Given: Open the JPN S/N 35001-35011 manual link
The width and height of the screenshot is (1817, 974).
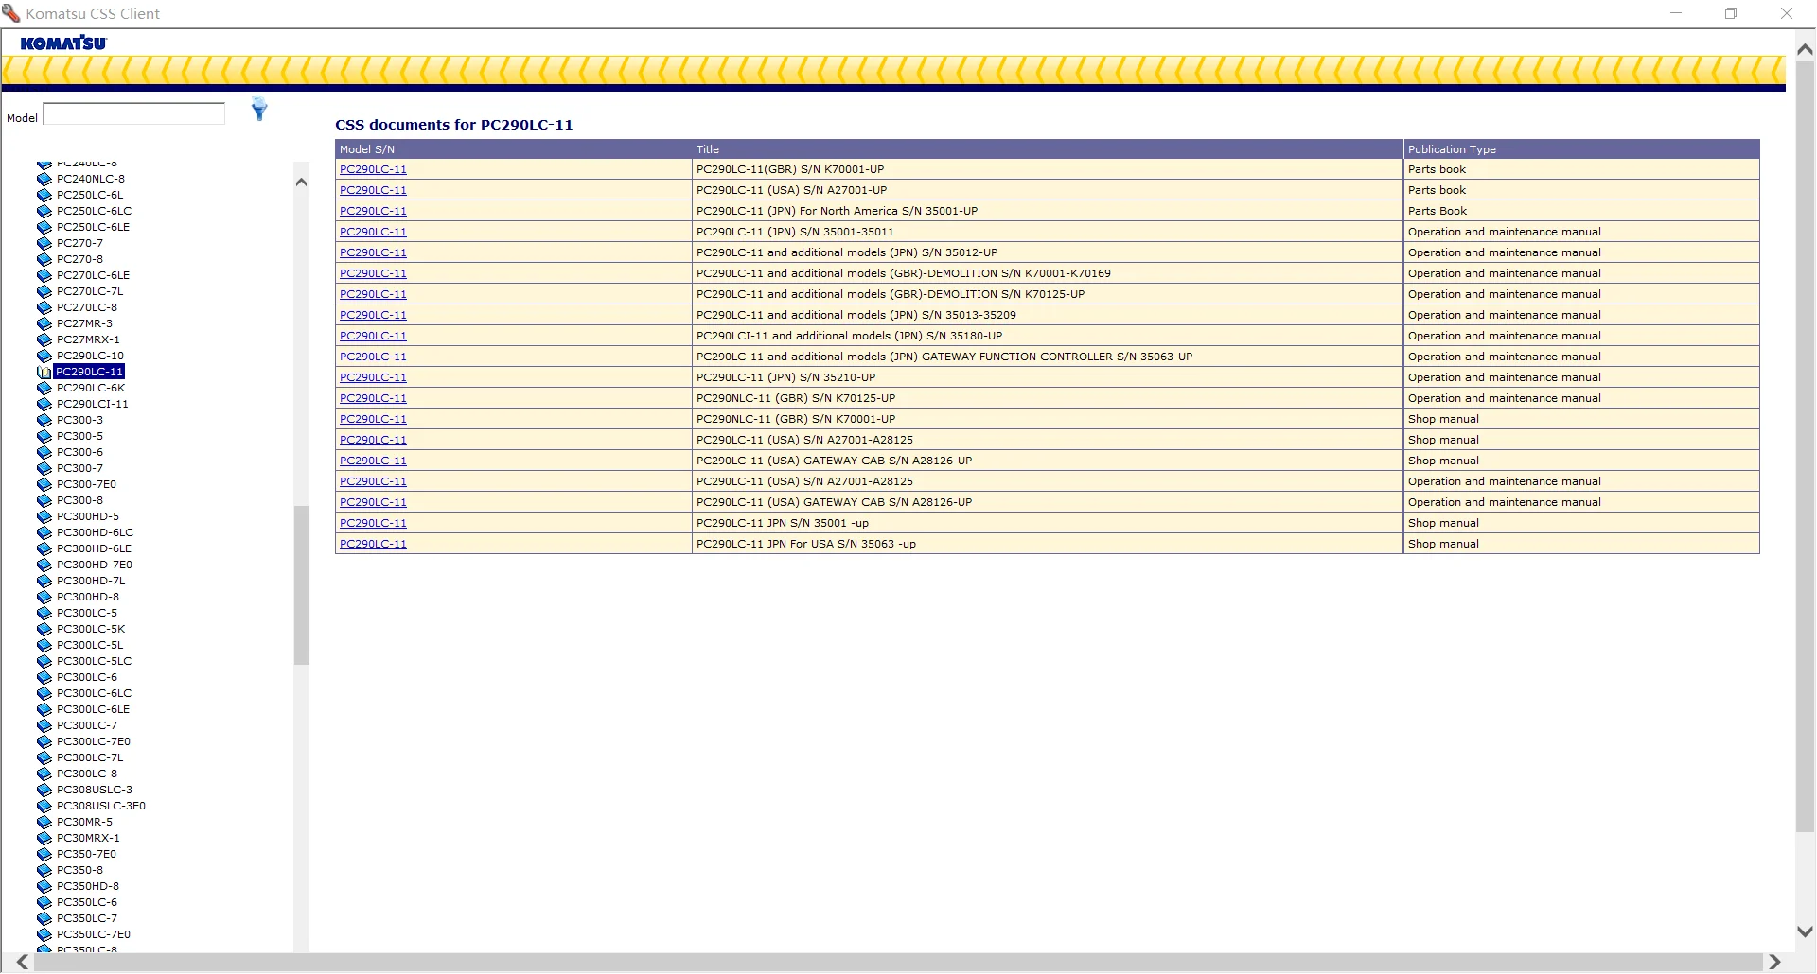Looking at the screenshot, I should 373,232.
